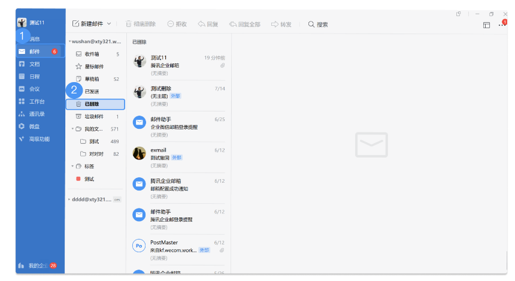Click 拒收 toolbar button
The image size is (515, 281).
pyautogui.click(x=177, y=24)
